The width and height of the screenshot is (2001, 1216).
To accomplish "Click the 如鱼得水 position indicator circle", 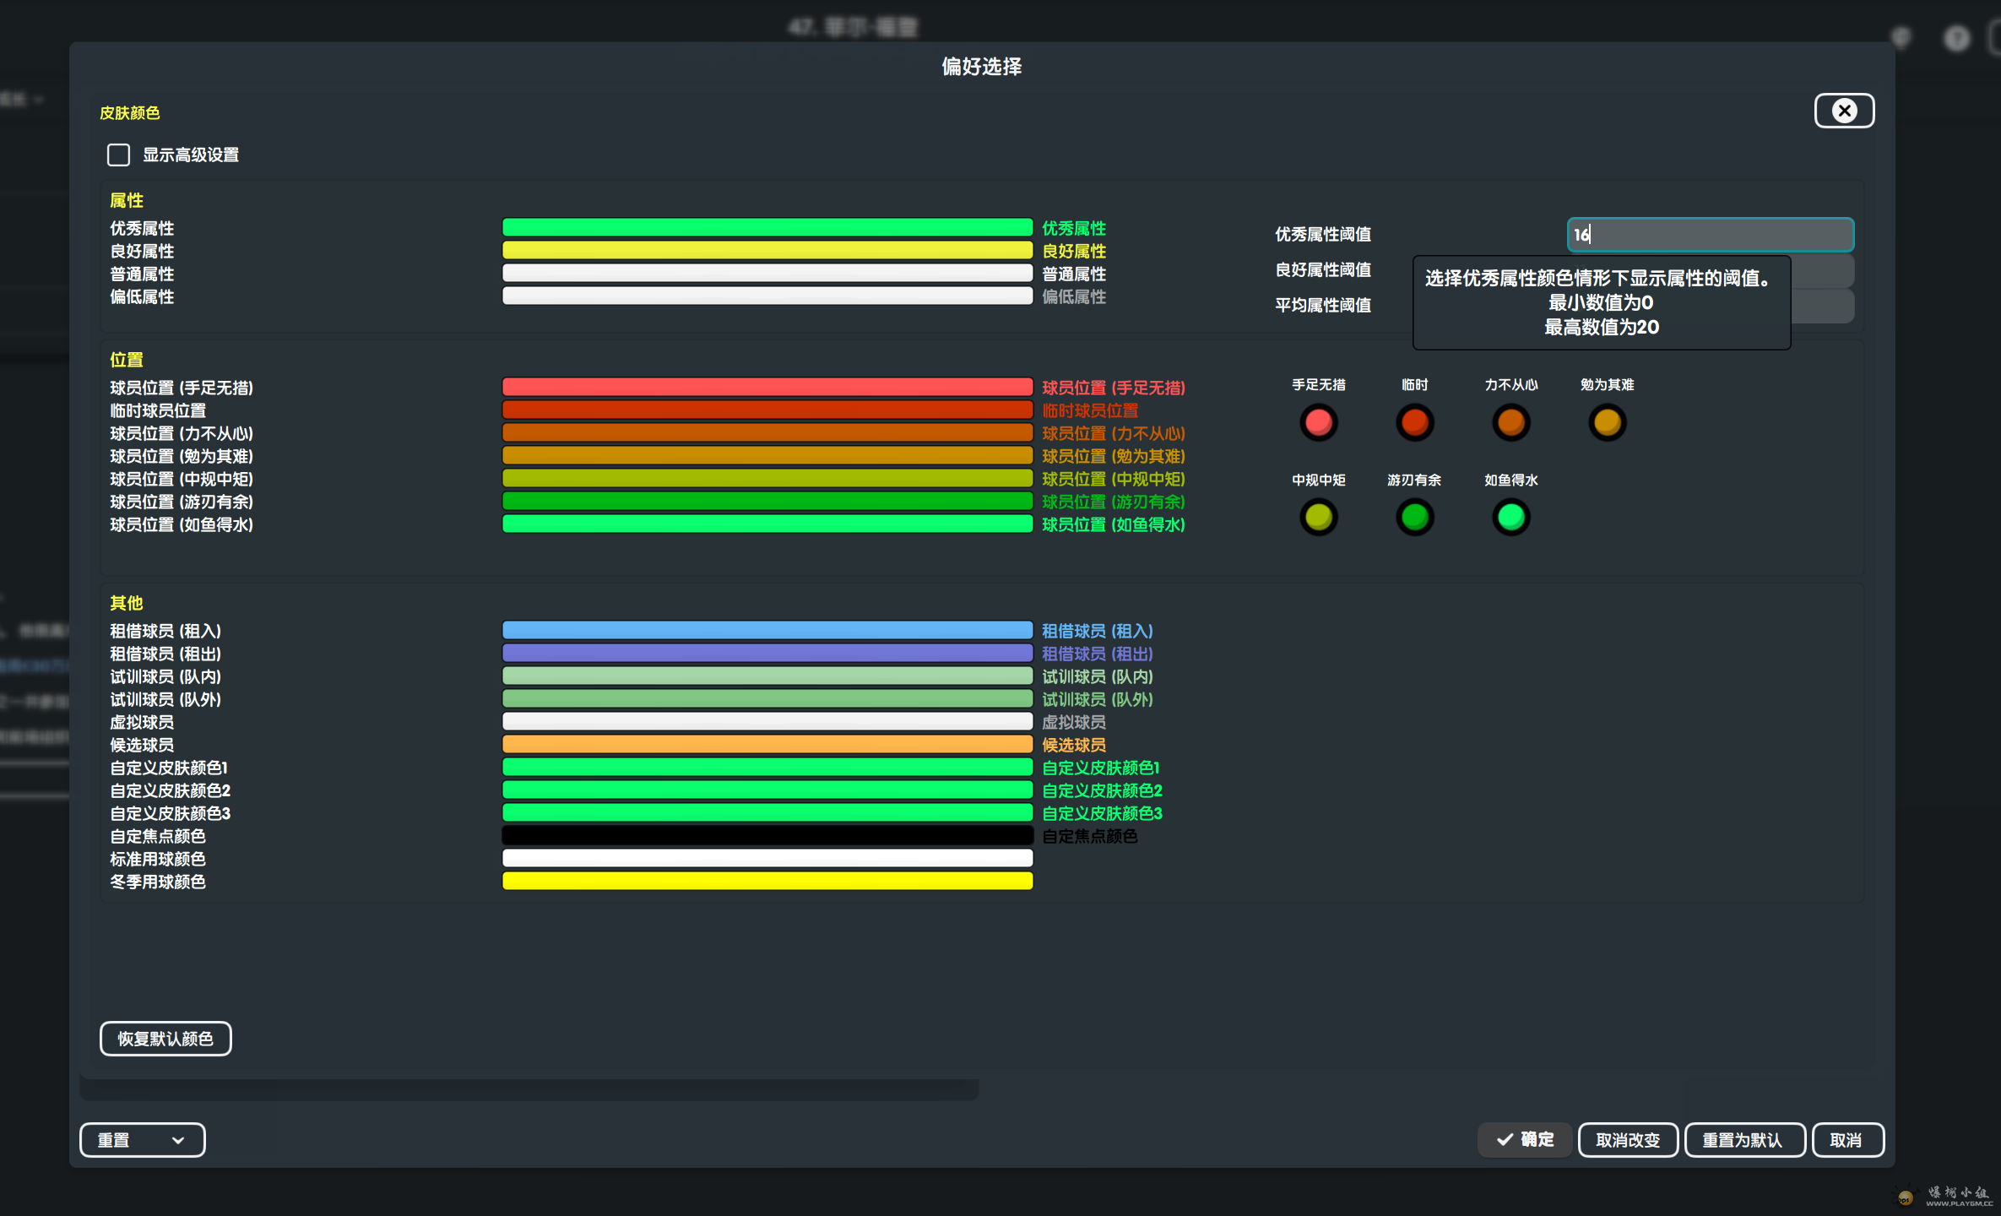I will click(1510, 517).
